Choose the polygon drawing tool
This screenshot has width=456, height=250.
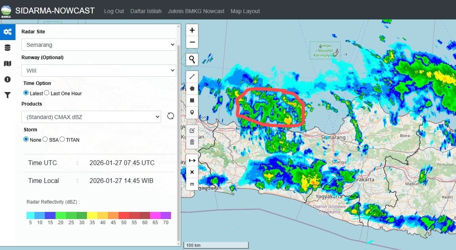(192, 88)
